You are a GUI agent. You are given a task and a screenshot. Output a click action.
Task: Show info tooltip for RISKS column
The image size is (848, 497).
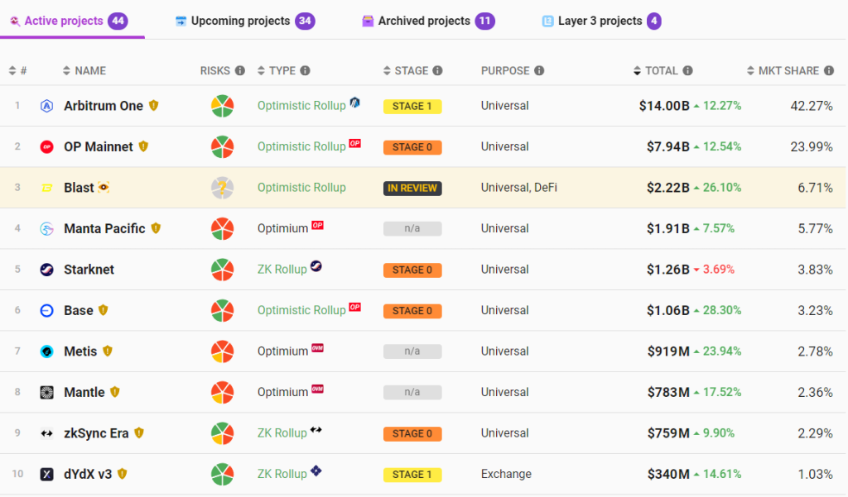(x=240, y=71)
